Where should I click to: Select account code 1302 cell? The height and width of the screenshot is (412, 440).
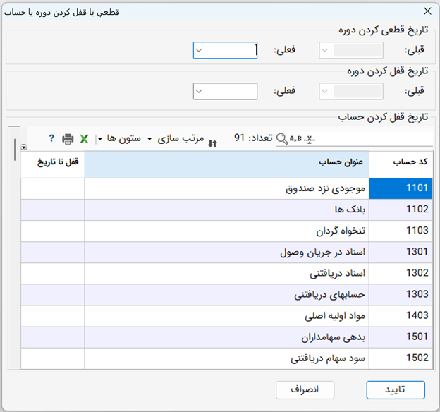click(x=401, y=274)
